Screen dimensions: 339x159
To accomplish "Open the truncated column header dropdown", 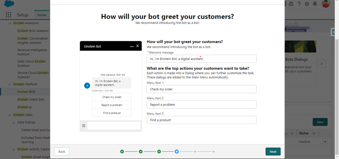I will 292,133.
